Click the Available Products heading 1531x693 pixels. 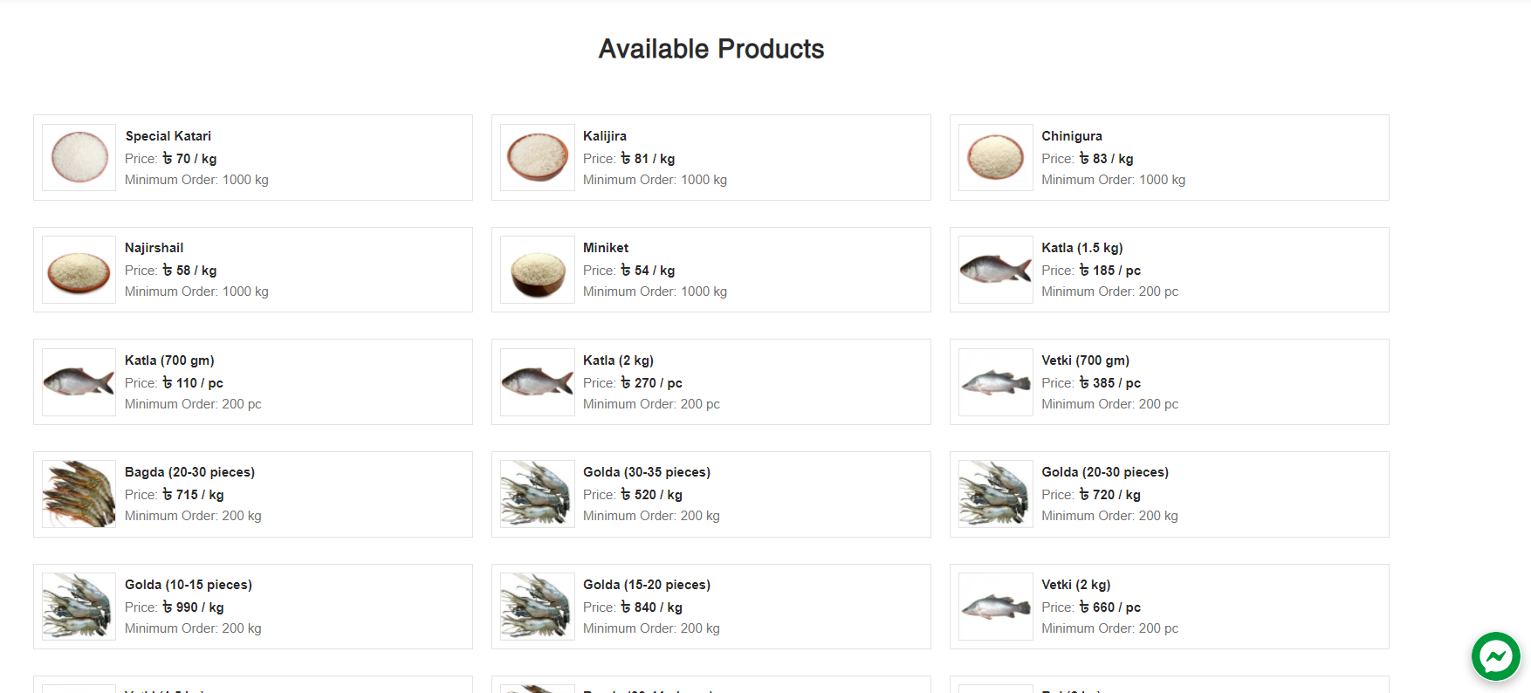[x=711, y=49]
